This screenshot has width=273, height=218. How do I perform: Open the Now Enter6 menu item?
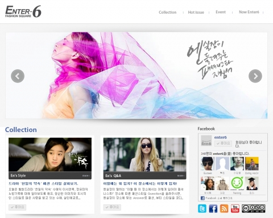tap(249, 12)
